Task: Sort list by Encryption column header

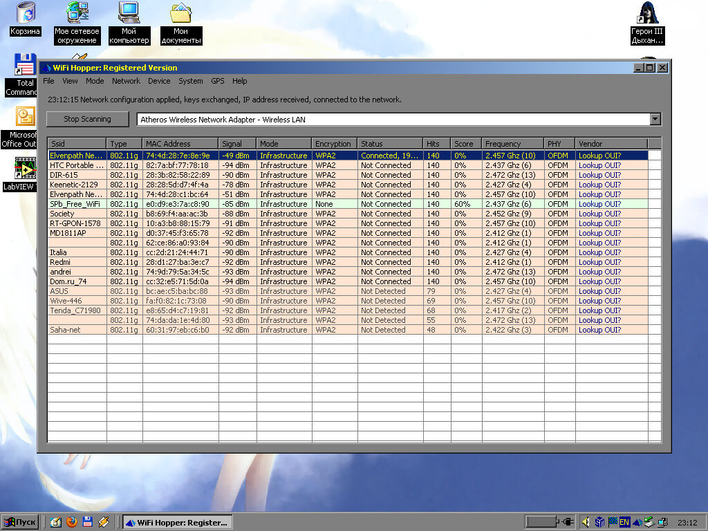Action: pos(333,144)
